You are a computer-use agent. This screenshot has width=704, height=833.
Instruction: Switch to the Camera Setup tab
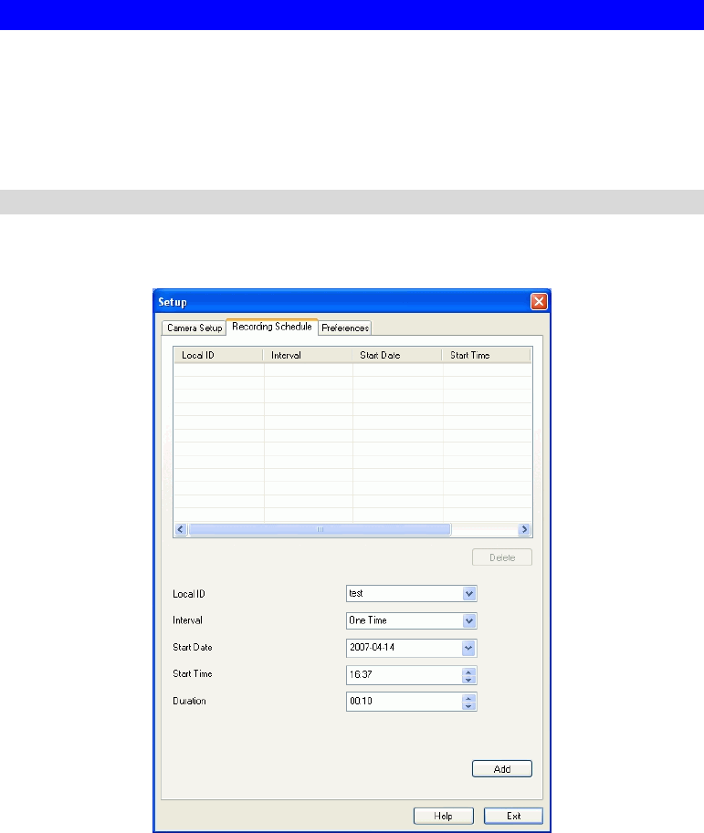[x=194, y=328]
